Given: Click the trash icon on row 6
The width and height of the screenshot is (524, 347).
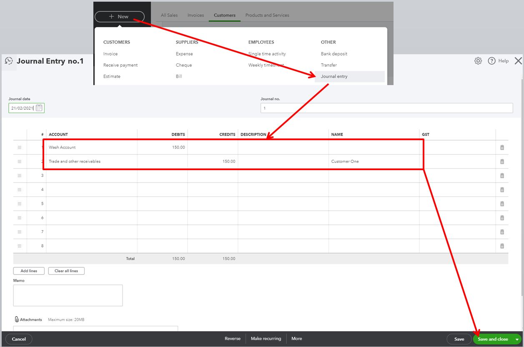Looking at the screenshot, I should tap(502, 218).
